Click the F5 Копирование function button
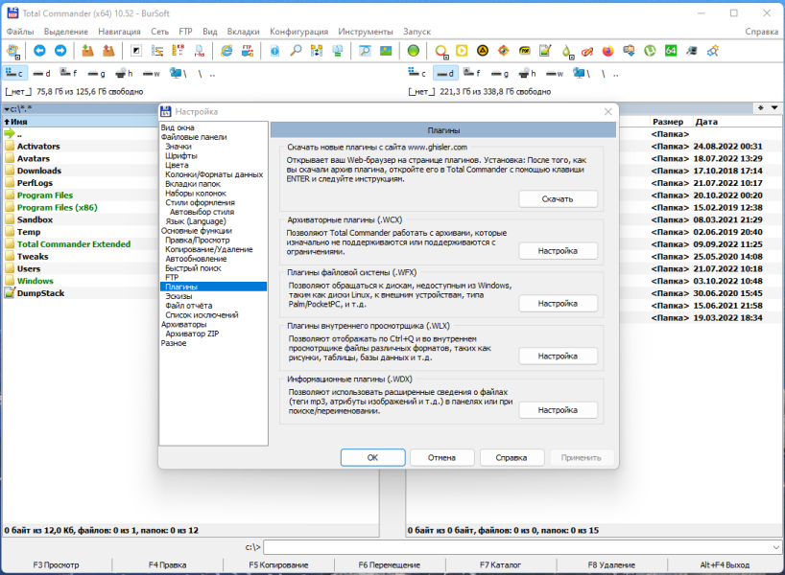 (278, 565)
